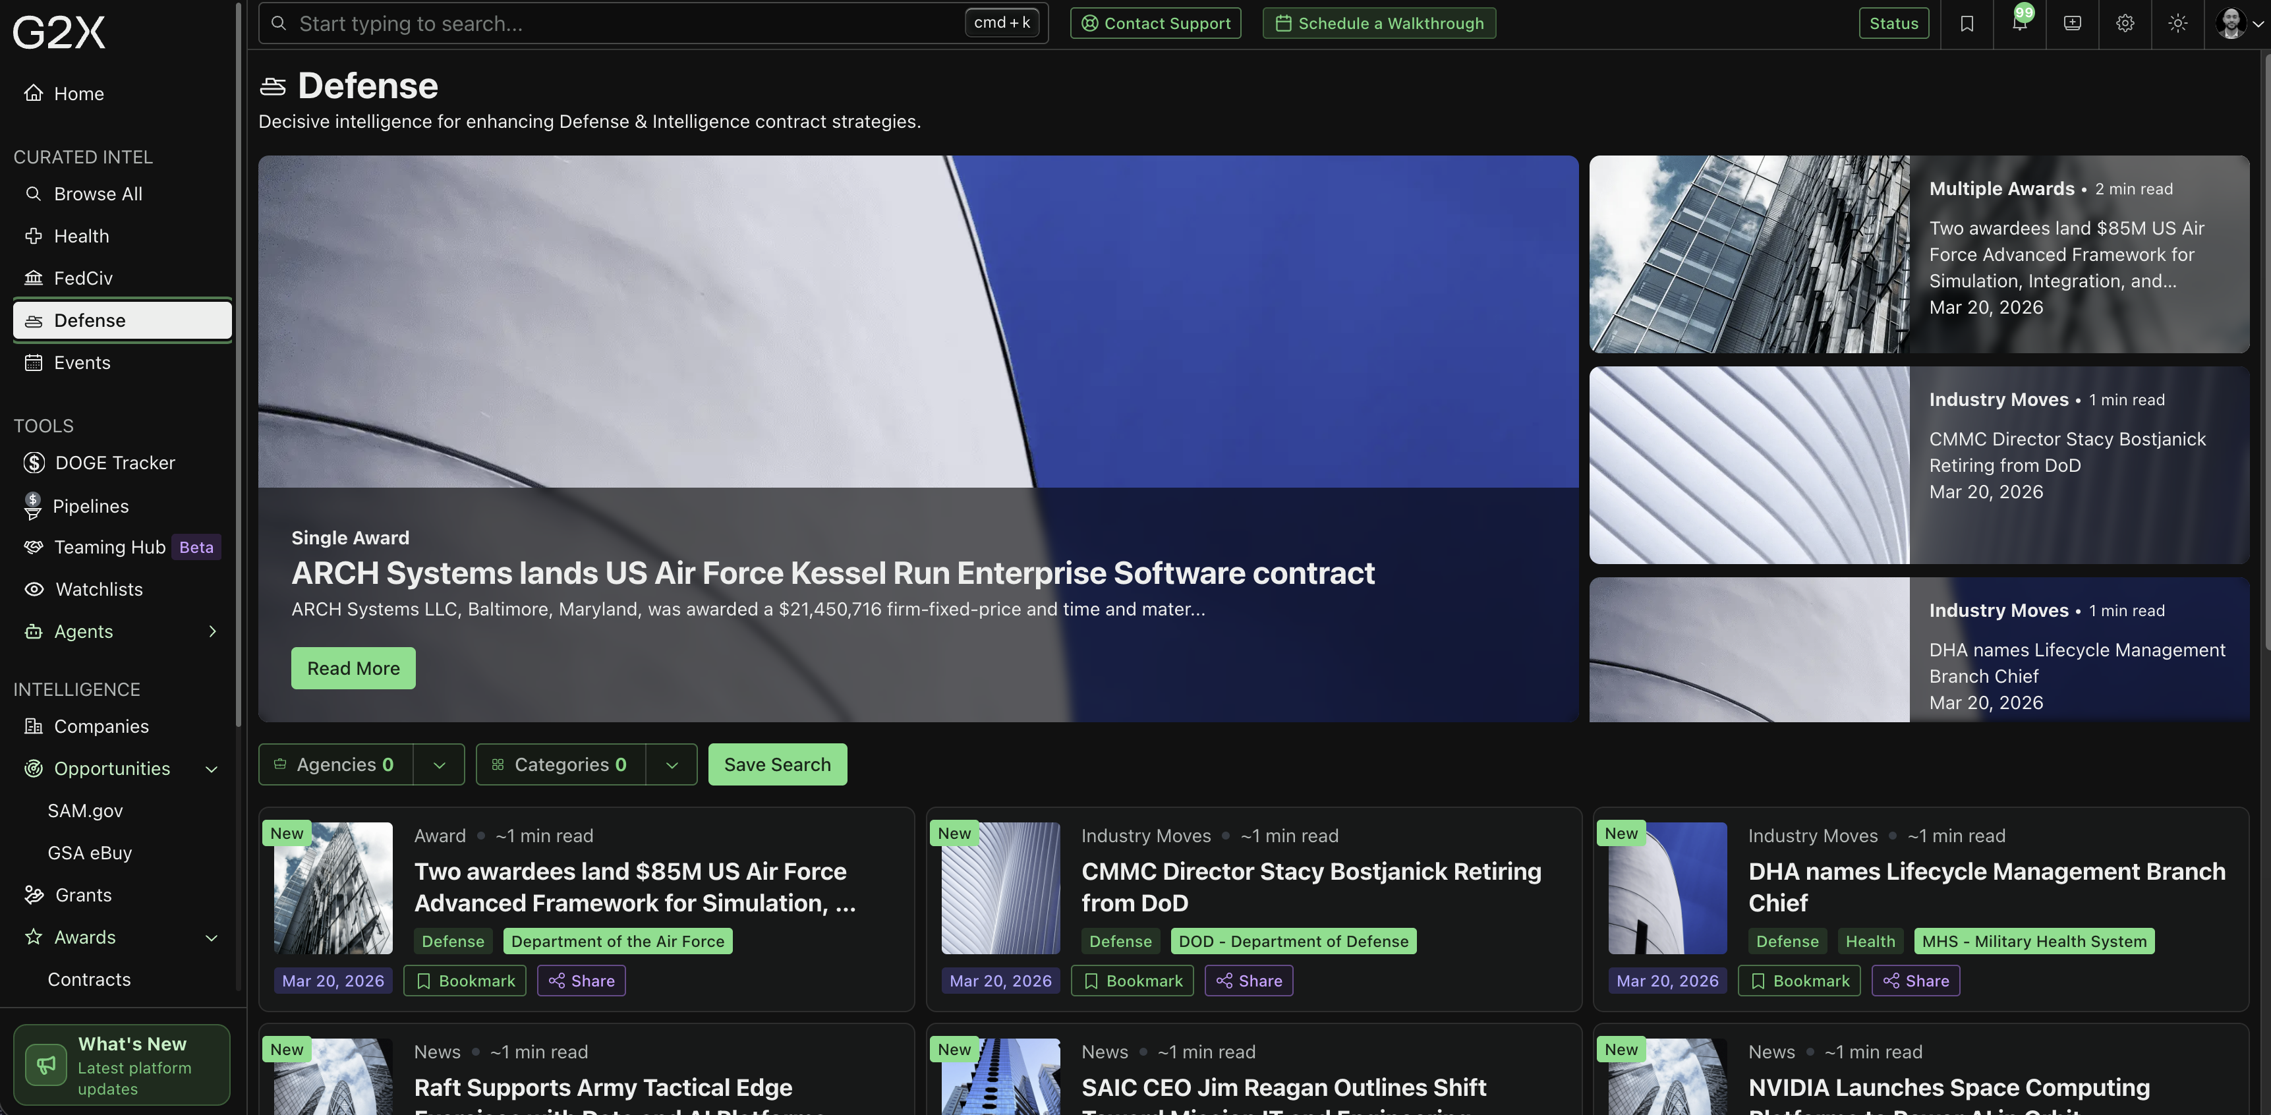
Task: Open Grants in sidebar
Action: tap(123, 896)
